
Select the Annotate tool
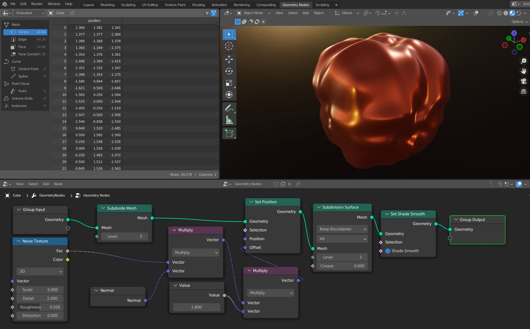pyautogui.click(x=229, y=108)
